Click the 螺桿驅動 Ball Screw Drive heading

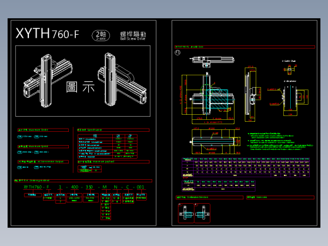133,35
